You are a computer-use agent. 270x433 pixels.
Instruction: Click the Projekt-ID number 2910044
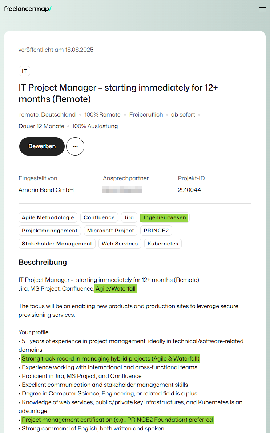(x=189, y=190)
